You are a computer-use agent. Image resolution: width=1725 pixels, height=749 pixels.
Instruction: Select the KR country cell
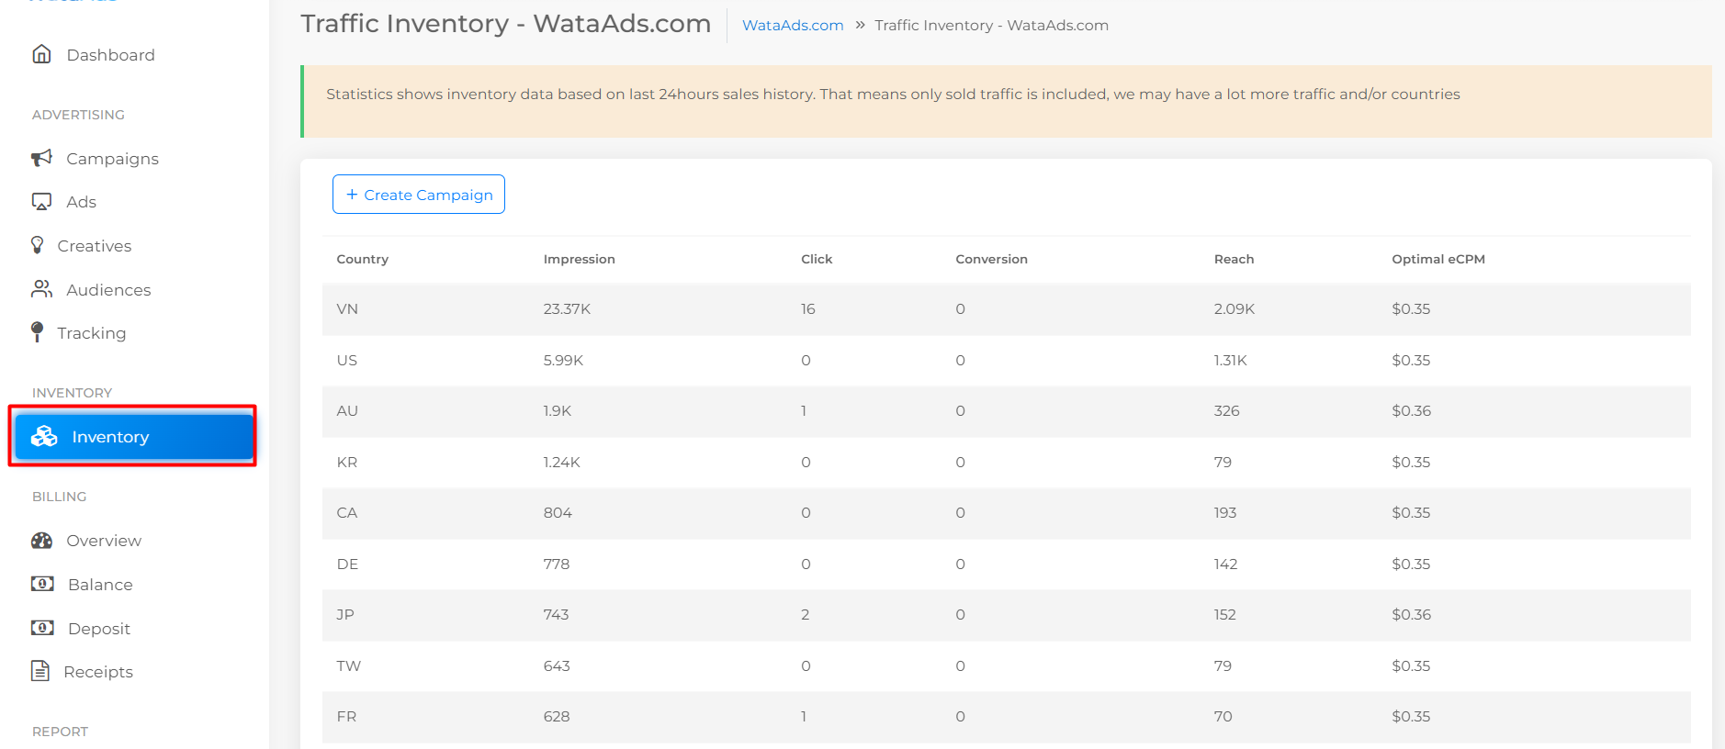[x=347, y=462]
